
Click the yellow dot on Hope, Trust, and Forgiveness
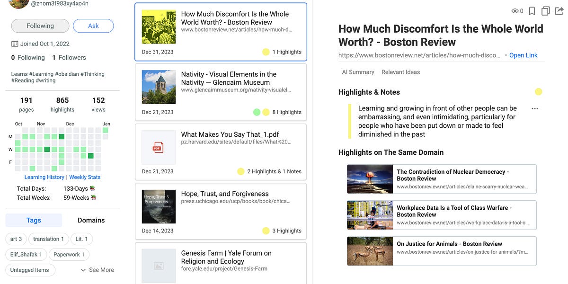266,231
